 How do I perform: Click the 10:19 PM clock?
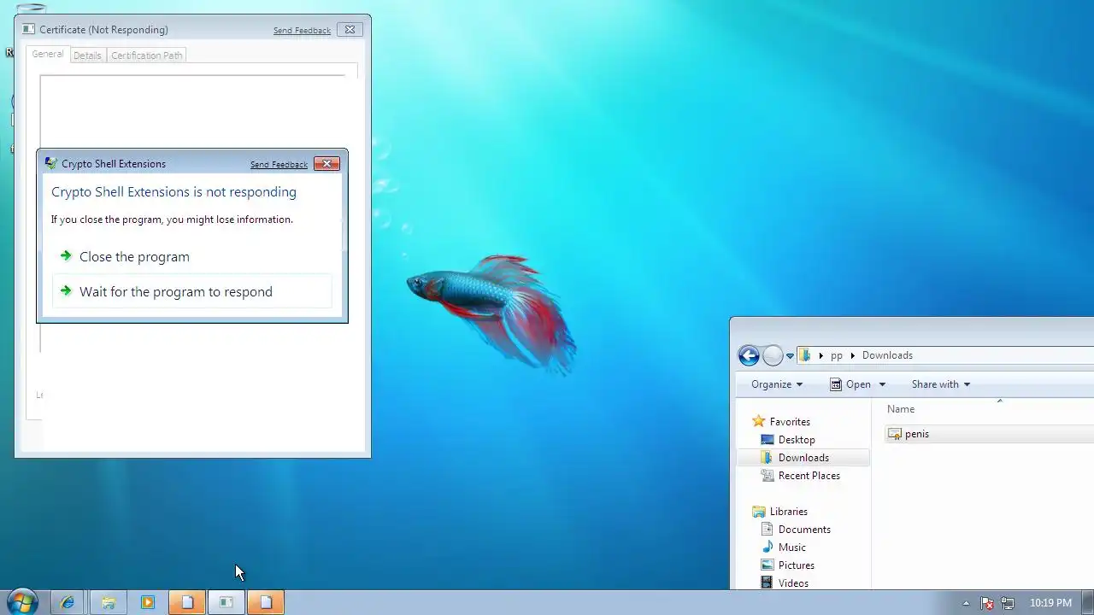tap(1050, 603)
